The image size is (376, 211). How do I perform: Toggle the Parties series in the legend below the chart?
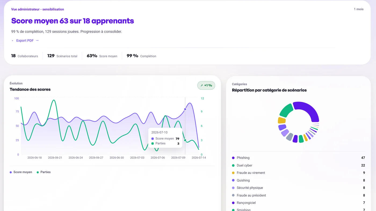[44, 172]
